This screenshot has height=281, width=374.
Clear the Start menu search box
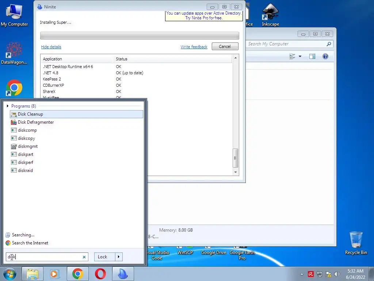(x=84, y=257)
